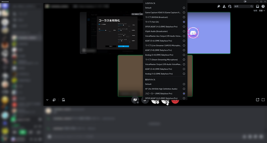Click the help question mark icon

click(263, 6)
